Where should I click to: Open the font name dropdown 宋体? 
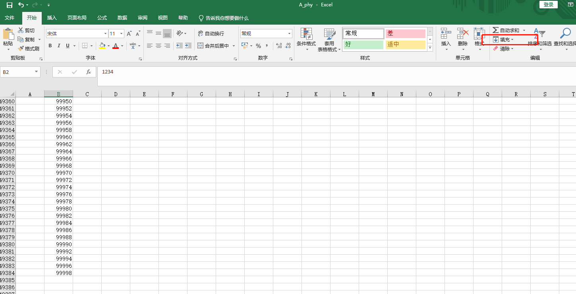point(105,34)
